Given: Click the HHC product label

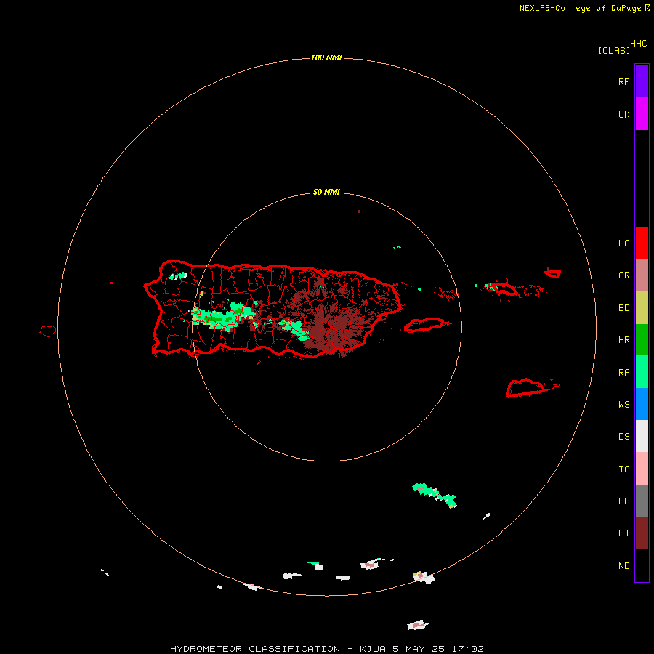Looking at the screenshot, I should [638, 44].
